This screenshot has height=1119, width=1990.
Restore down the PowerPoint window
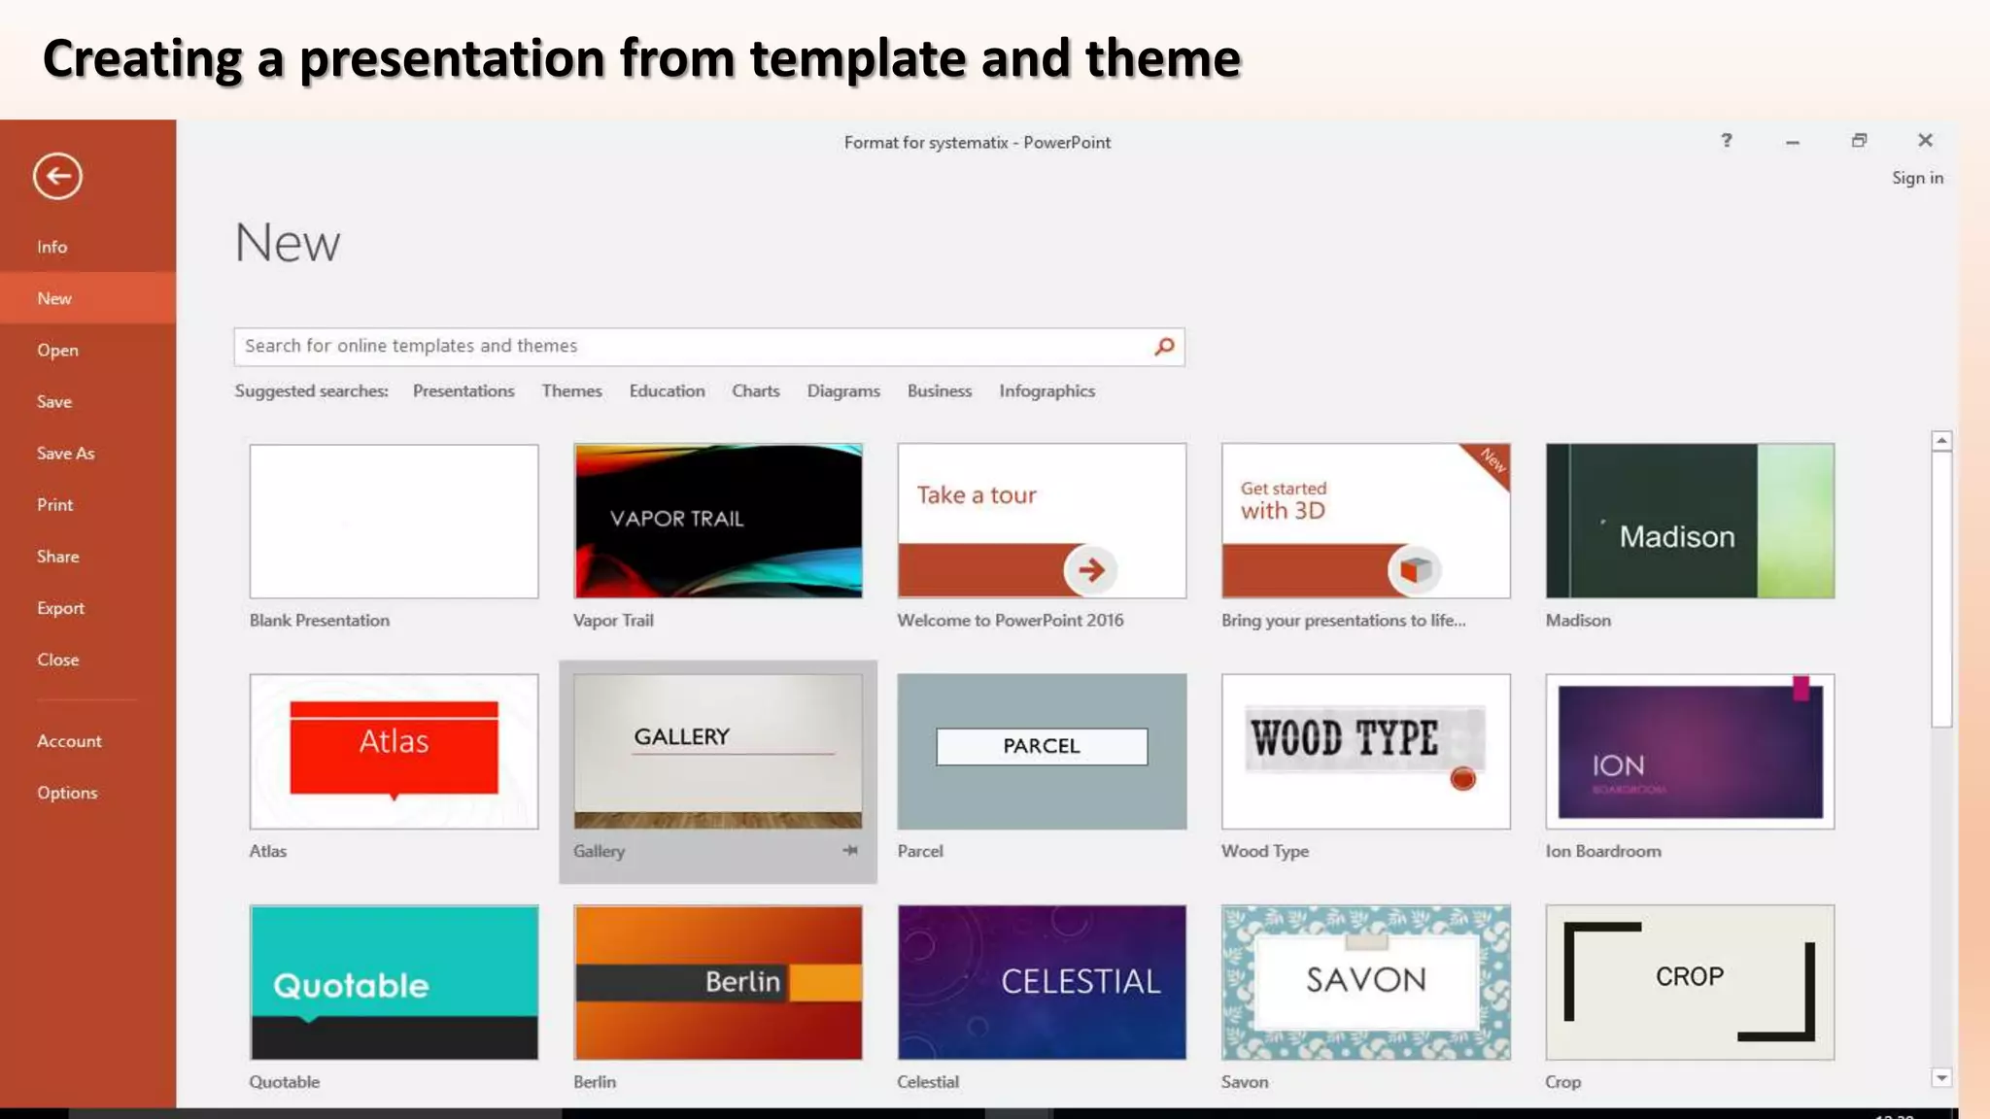(x=1859, y=141)
